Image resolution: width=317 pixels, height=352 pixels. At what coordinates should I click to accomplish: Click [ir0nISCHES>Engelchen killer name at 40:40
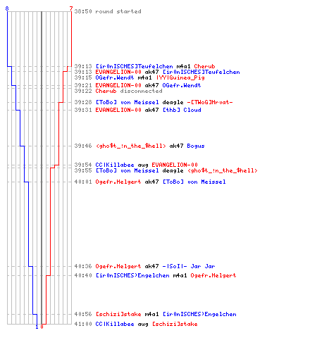tap(132, 275)
